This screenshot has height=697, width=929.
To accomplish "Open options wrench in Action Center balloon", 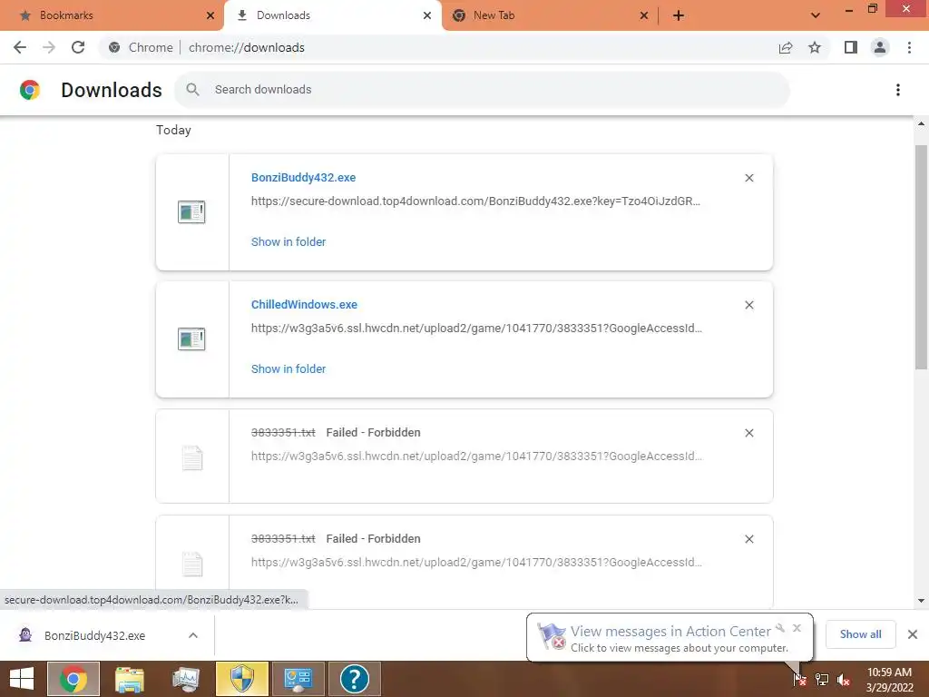I will [780, 628].
